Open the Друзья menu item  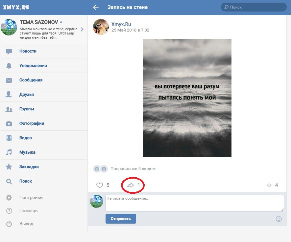click(27, 95)
